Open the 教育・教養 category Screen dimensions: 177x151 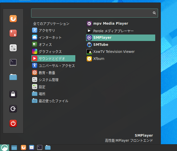coord(53,73)
